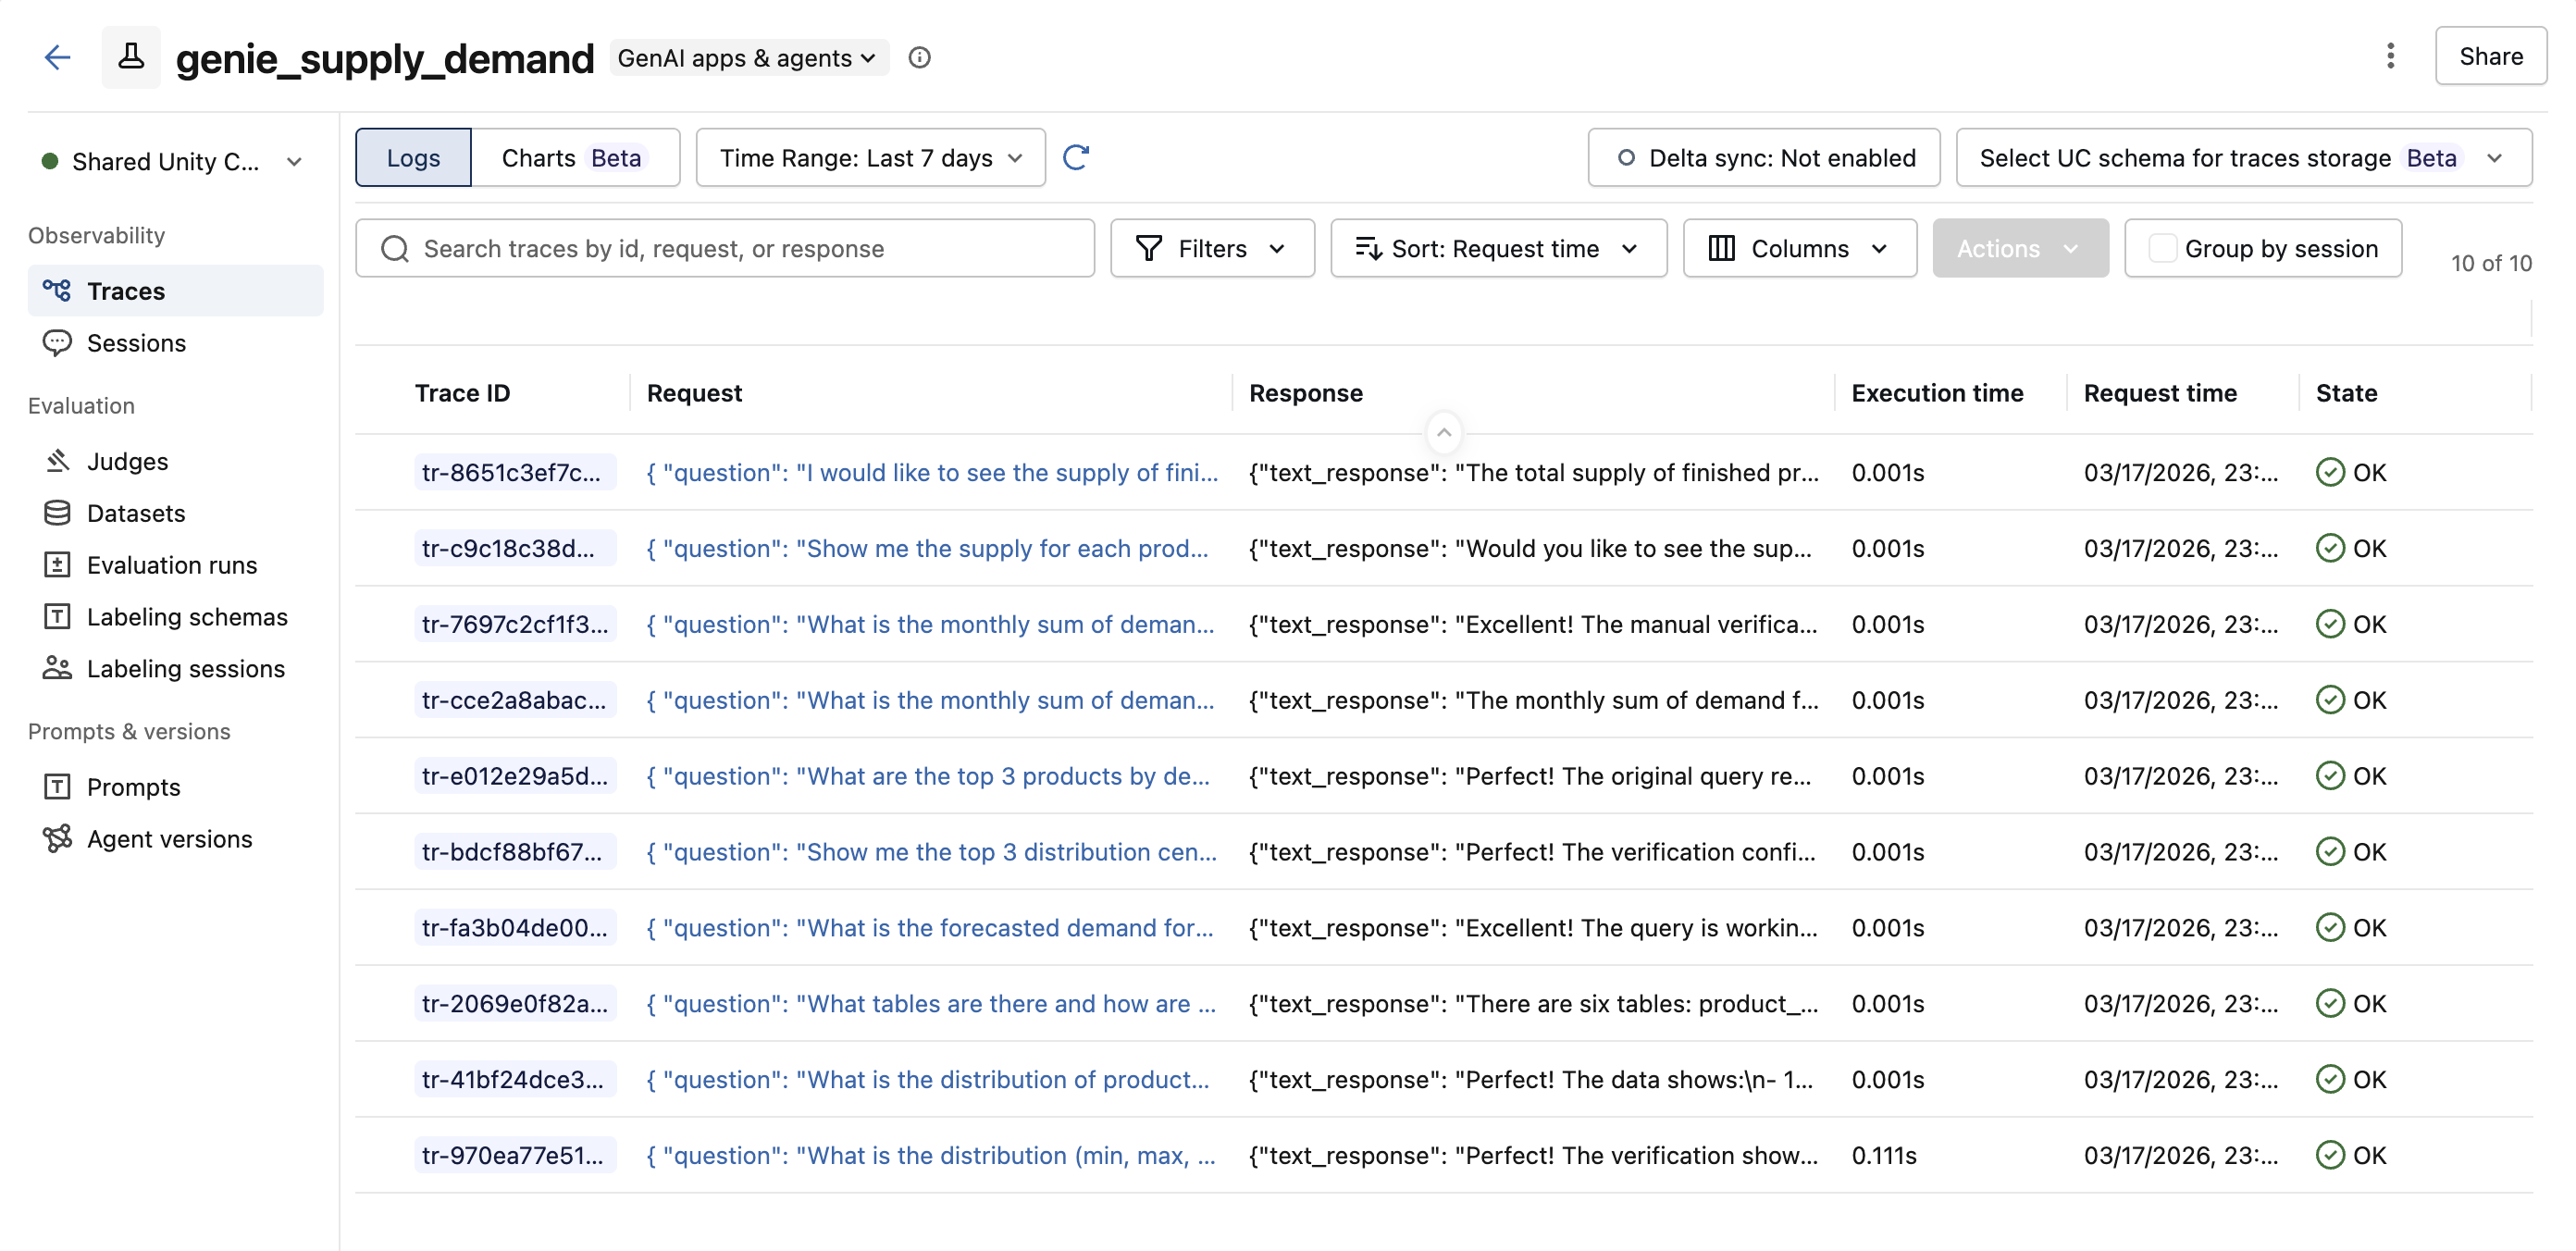
Task: Open the Time Range dropdown
Action: [869, 157]
